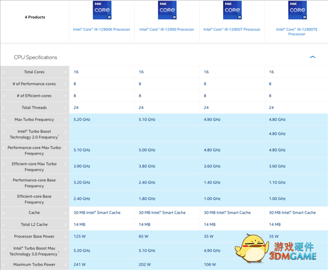Click left arrow on Cache row
Viewport: 328px width, 270px height.
click(x=4, y=213)
